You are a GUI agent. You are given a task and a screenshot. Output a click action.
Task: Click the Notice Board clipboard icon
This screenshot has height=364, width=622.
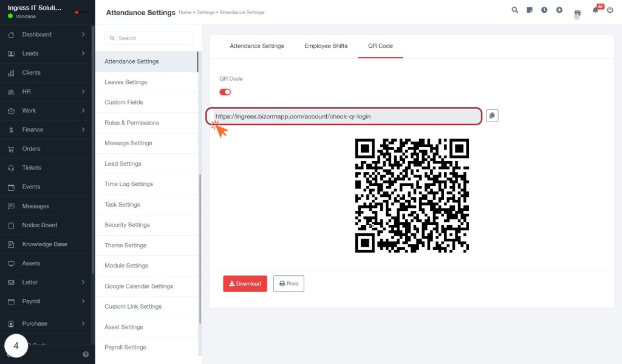(11, 225)
